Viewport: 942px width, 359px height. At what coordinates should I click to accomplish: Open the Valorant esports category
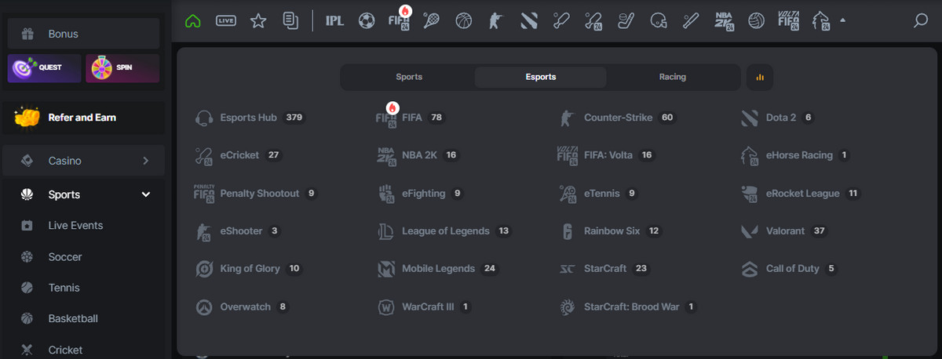pos(785,231)
